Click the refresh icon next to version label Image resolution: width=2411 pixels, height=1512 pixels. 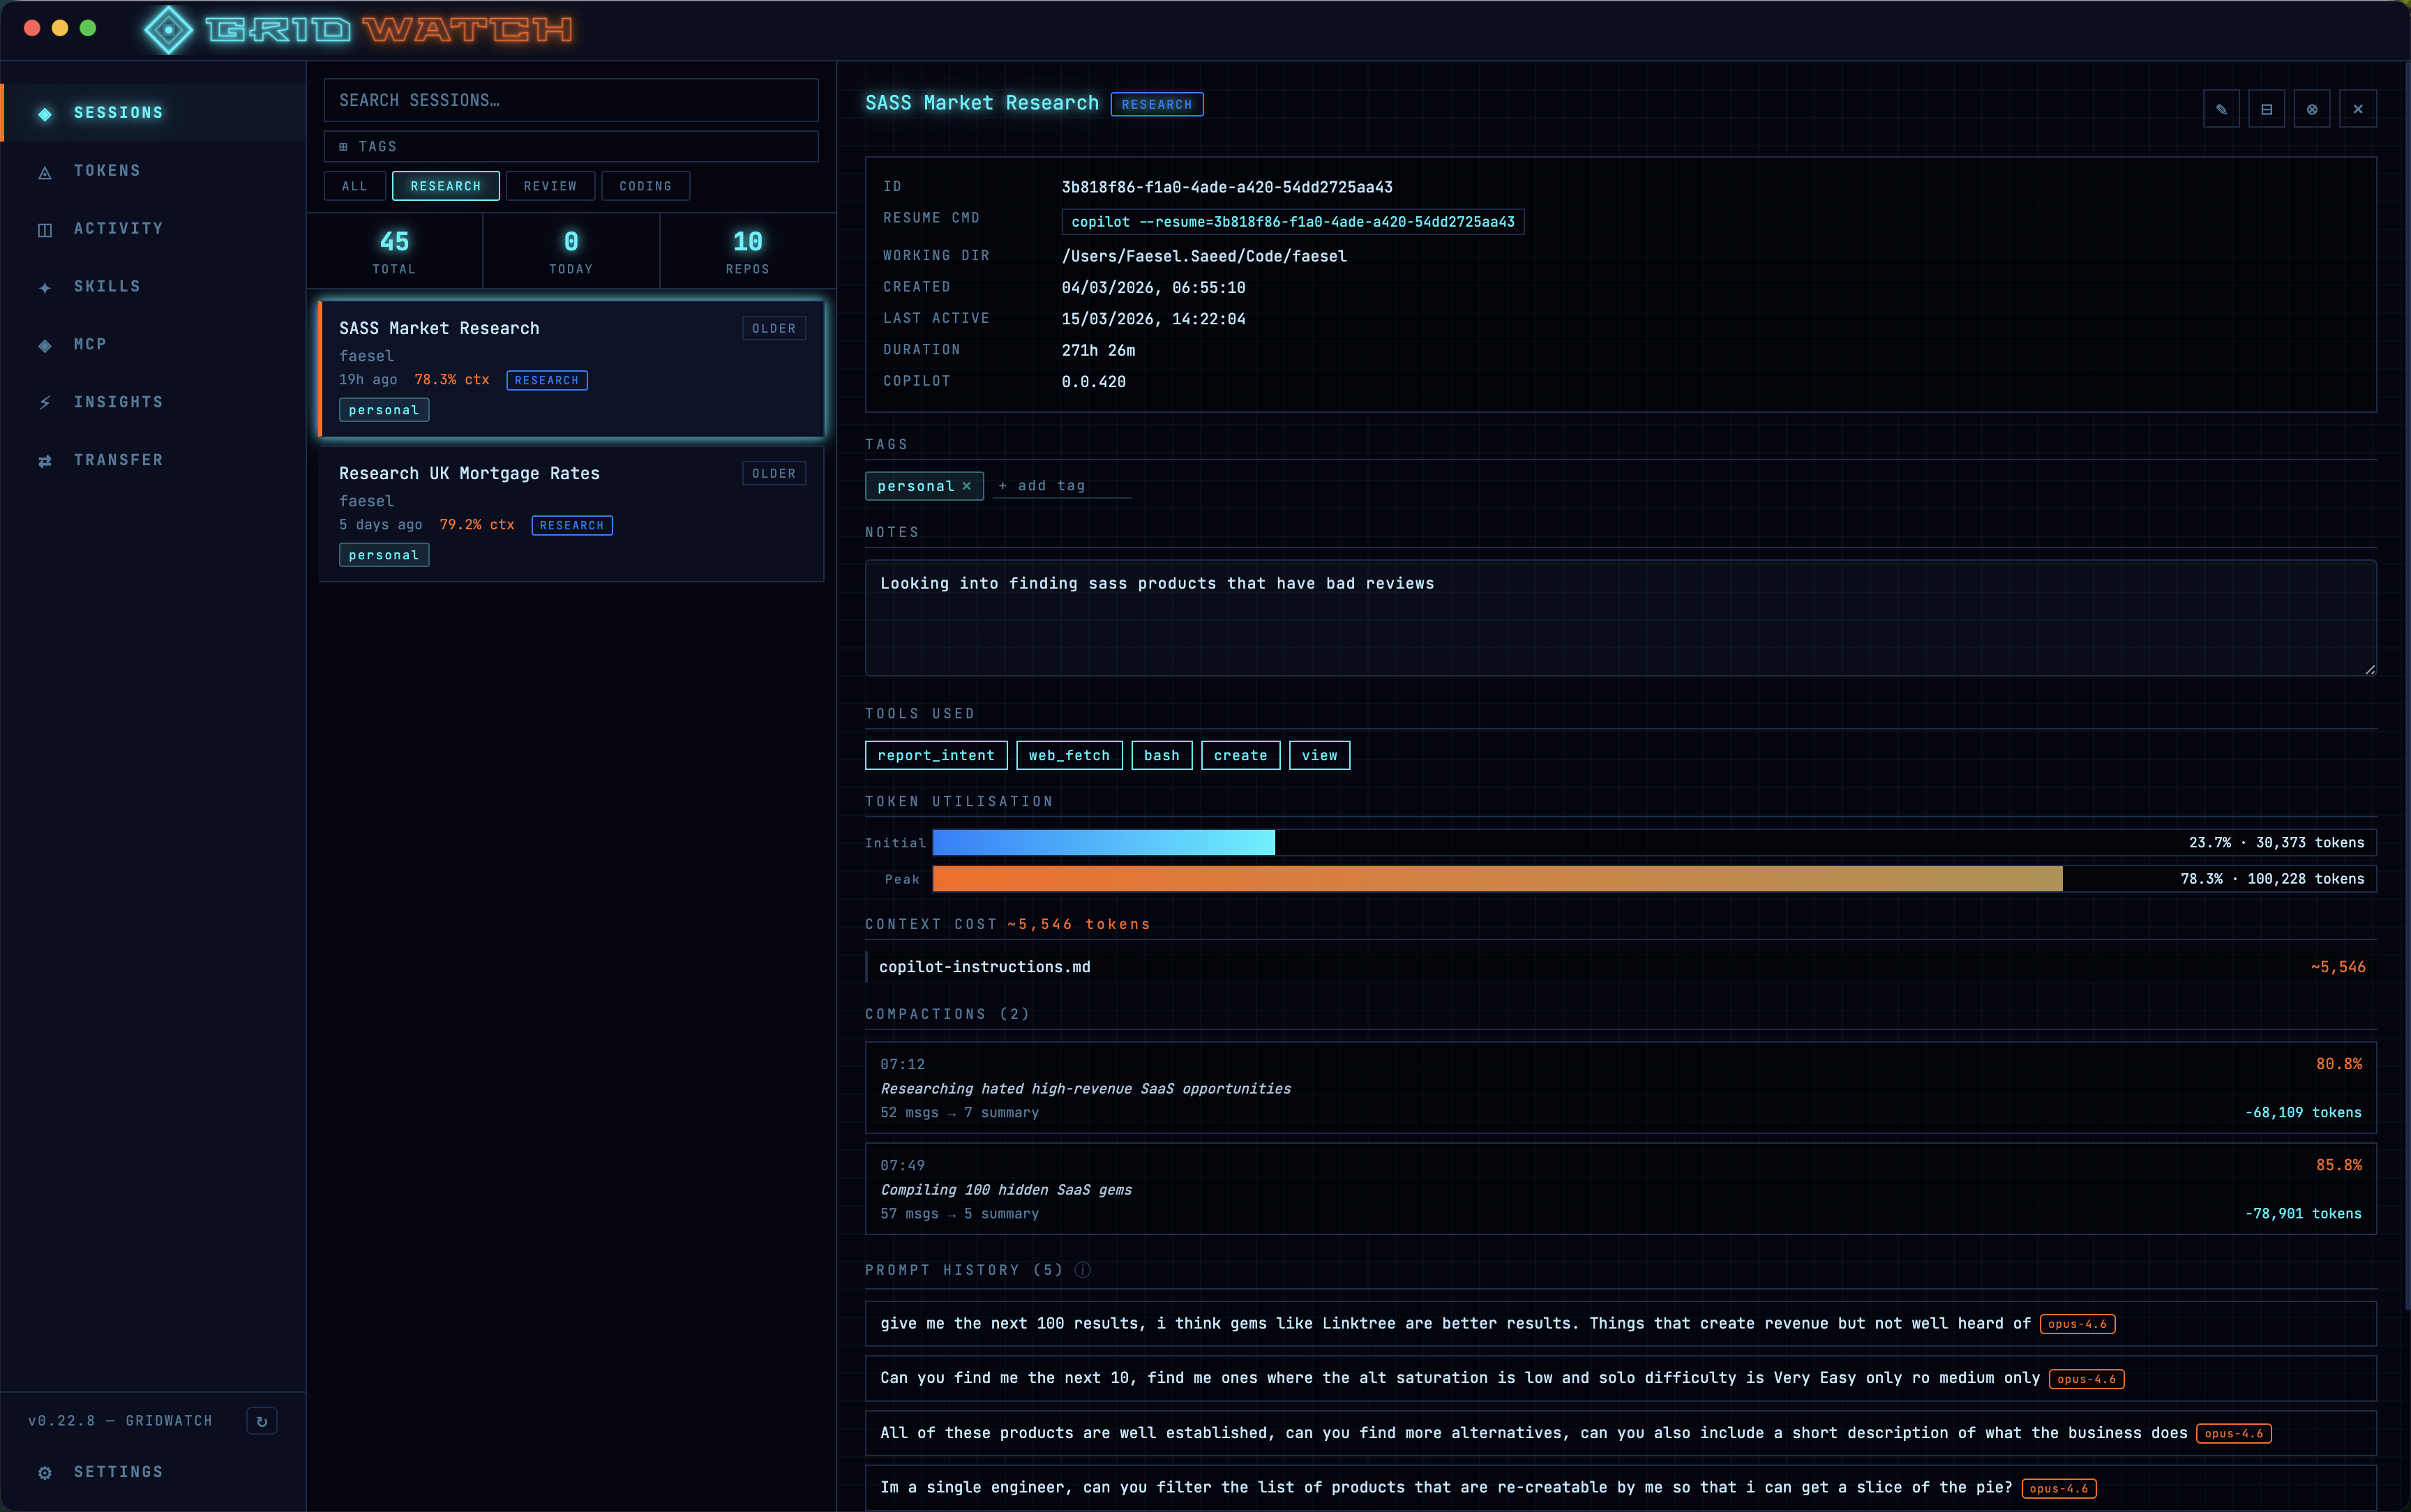(262, 1421)
